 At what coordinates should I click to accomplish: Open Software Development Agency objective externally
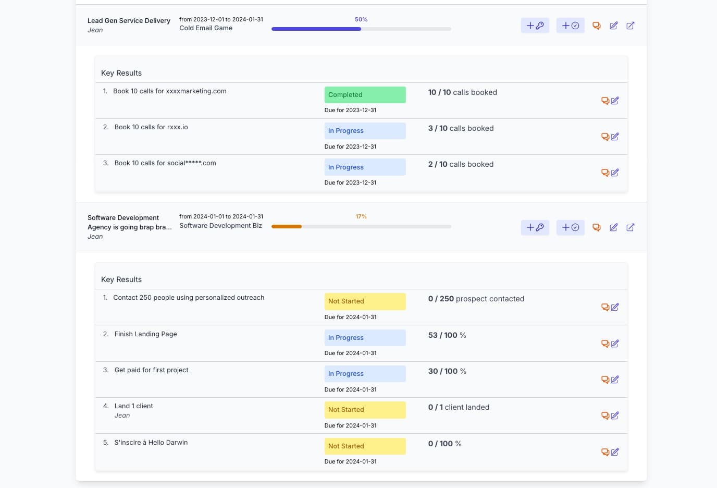pyautogui.click(x=631, y=227)
